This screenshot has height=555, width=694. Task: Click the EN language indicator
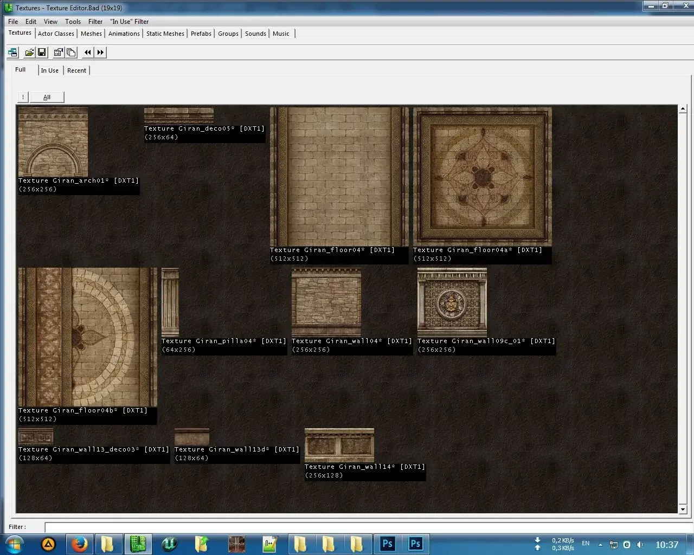(x=586, y=543)
